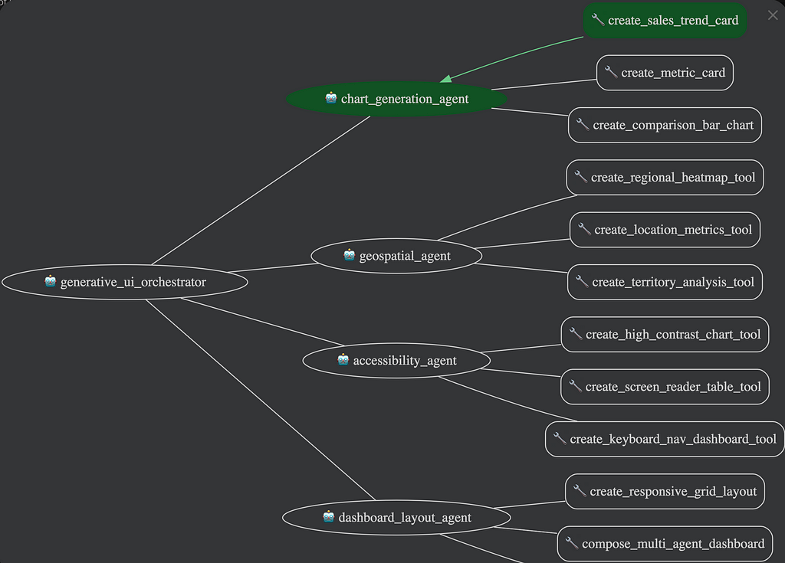Select the generative_ui_orchestrator node label
Image resolution: width=785 pixels, height=563 pixels.
133,282
